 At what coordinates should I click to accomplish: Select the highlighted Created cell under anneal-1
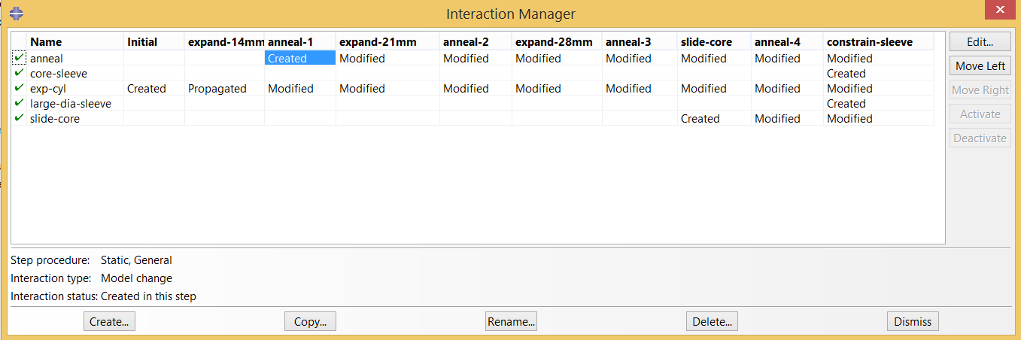click(299, 58)
